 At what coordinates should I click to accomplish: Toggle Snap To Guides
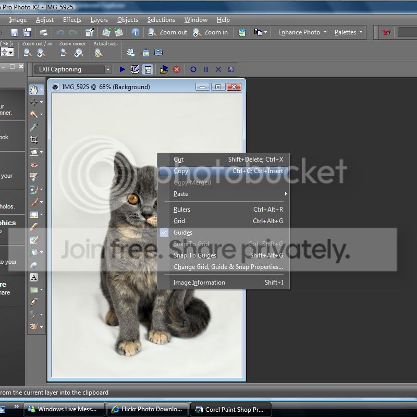click(x=194, y=255)
